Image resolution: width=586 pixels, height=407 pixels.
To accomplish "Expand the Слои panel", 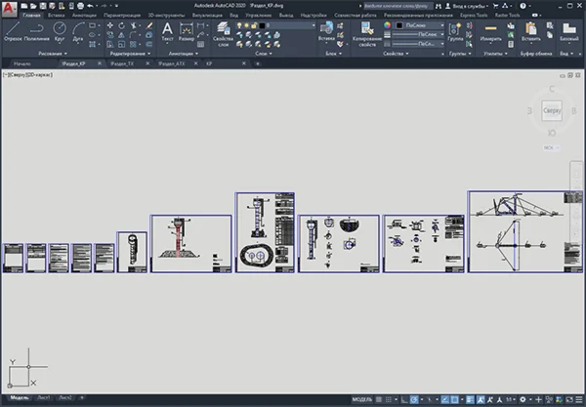I will [x=264, y=54].
